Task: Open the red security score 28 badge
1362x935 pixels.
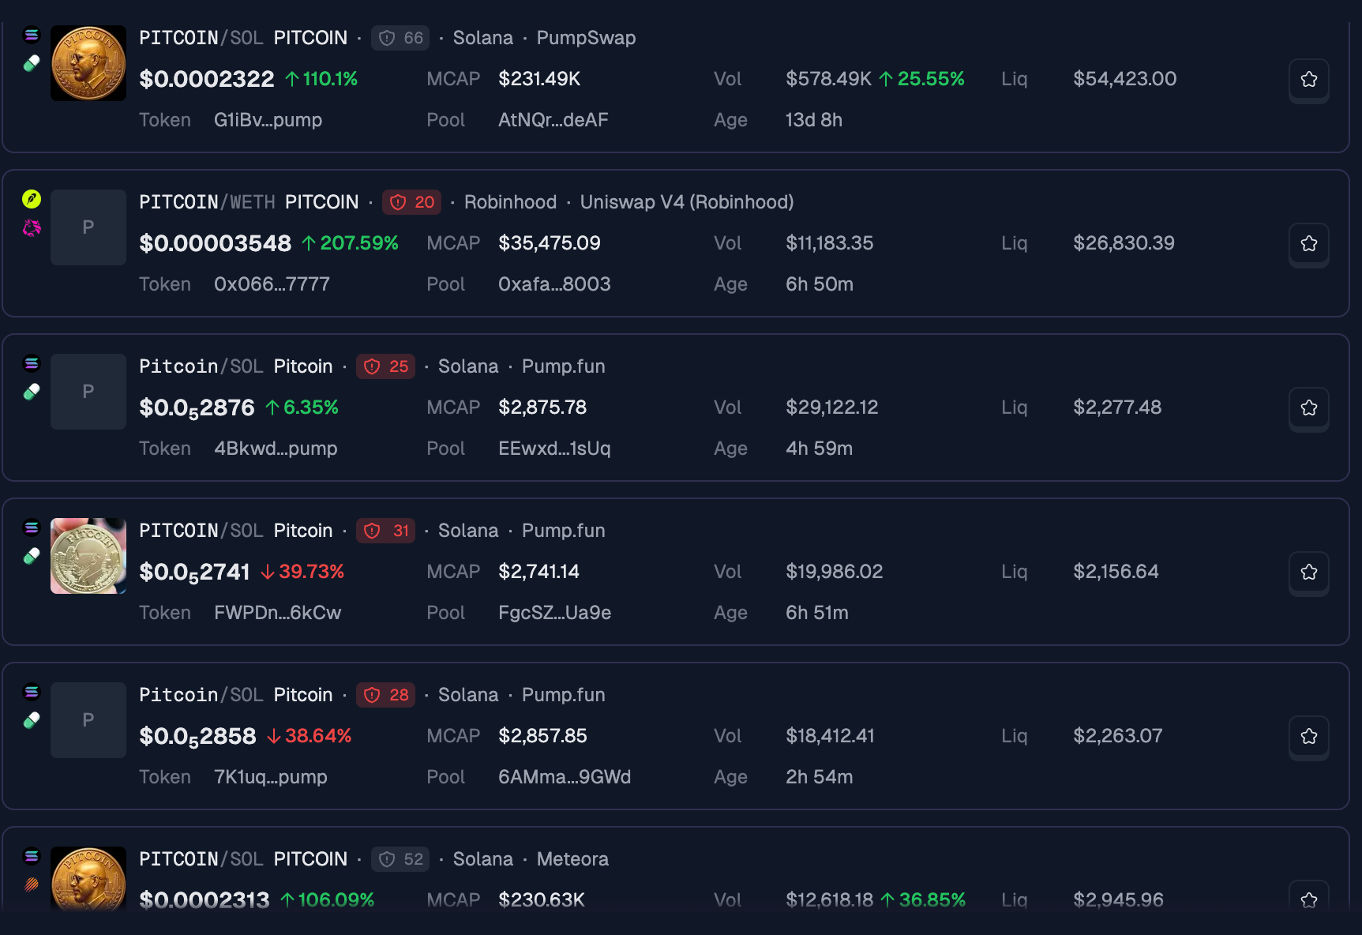Action: pos(385,695)
